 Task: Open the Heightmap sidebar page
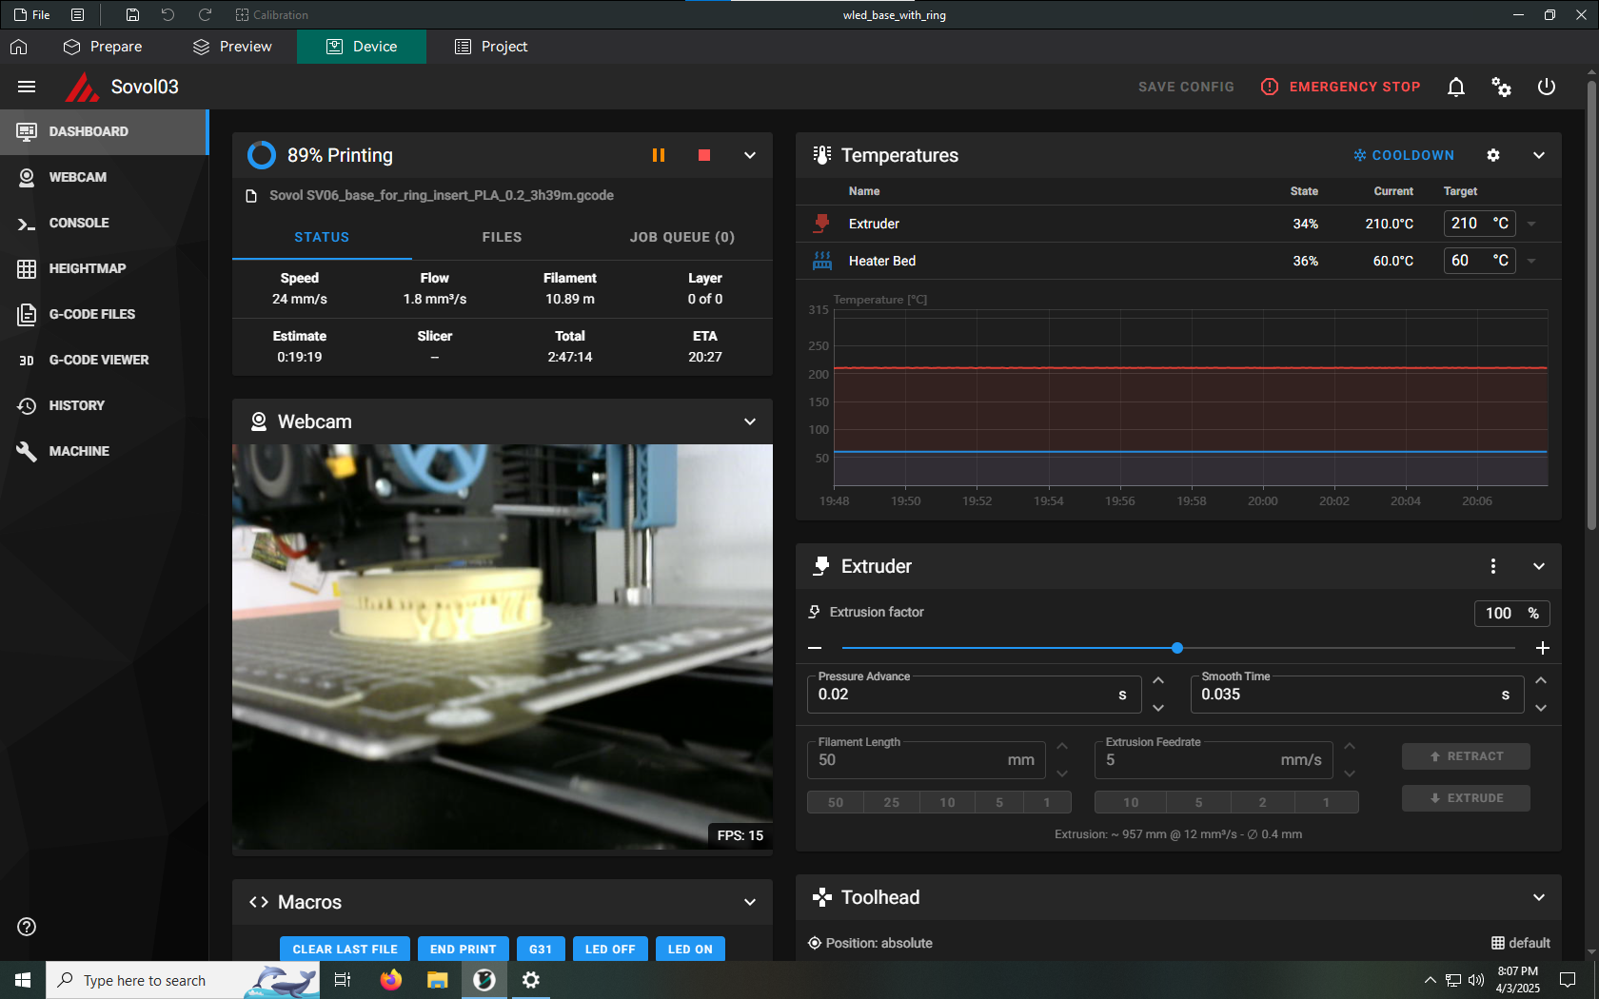87,268
